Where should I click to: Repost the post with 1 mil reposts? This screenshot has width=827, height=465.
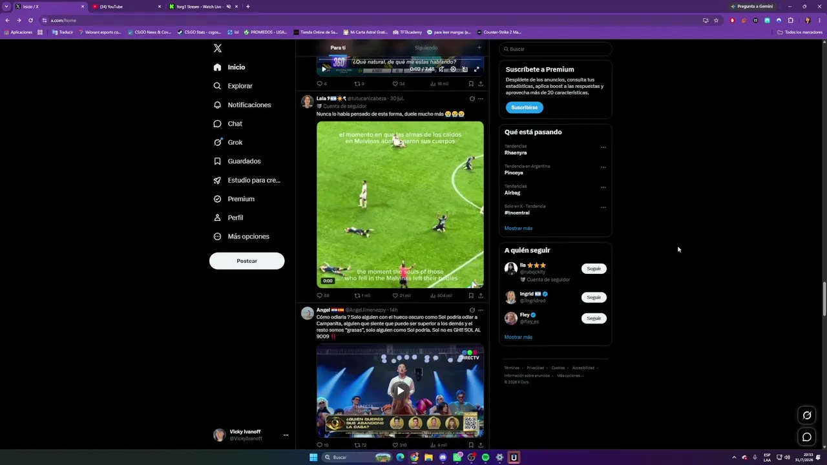[x=362, y=296]
